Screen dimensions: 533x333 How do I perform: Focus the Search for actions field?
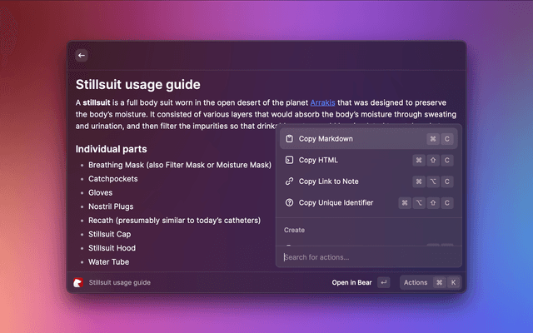click(x=366, y=257)
